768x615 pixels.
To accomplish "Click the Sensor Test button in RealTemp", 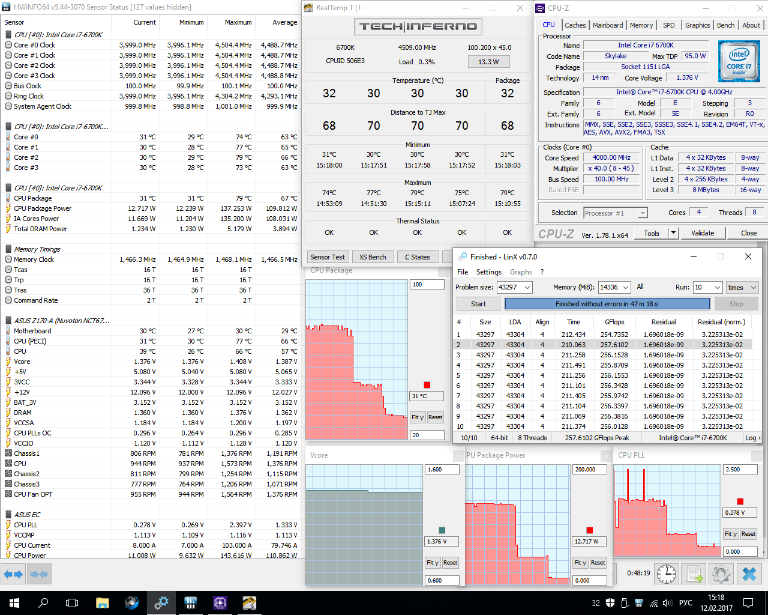I will click(x=328, y=257).
